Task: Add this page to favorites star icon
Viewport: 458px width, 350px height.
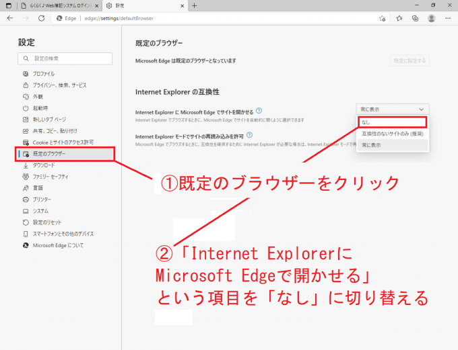Action: (382, 18)
